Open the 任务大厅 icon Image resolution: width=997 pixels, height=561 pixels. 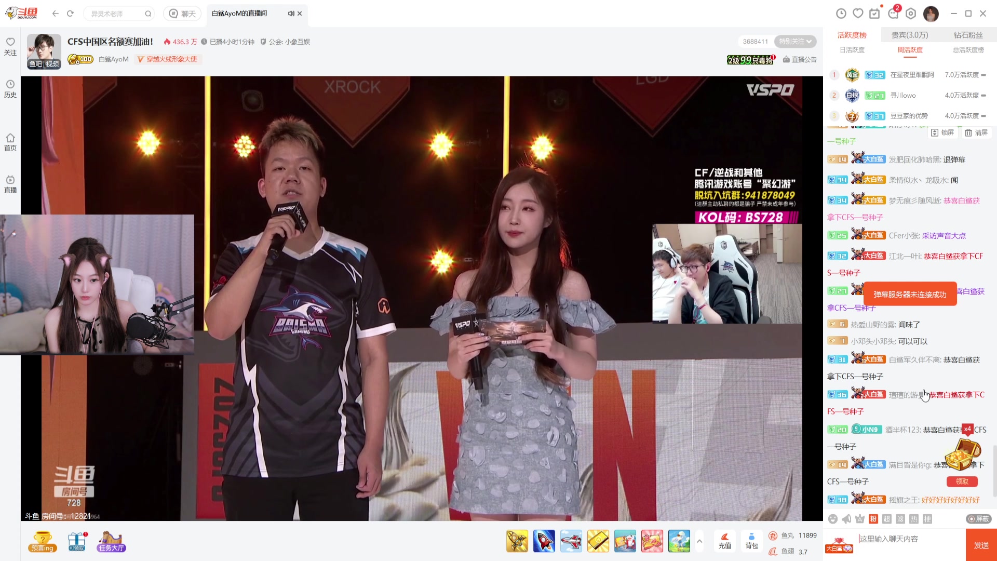pos(111,541)
